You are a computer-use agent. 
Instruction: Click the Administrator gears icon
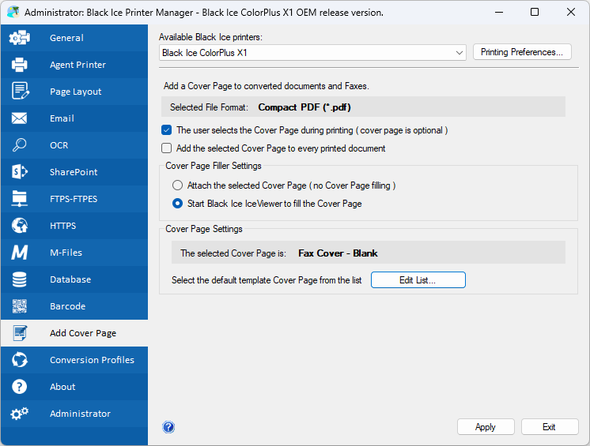[x=20, y=414]
